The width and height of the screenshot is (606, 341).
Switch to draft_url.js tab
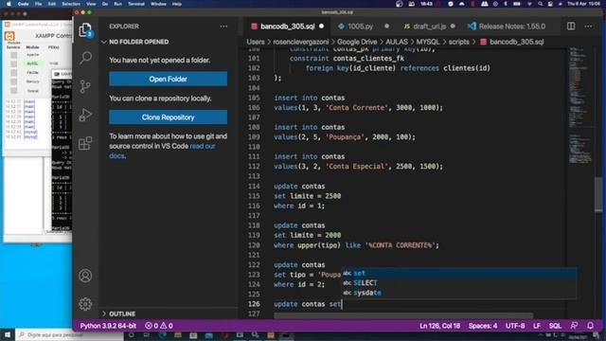(x=429, y=27)
